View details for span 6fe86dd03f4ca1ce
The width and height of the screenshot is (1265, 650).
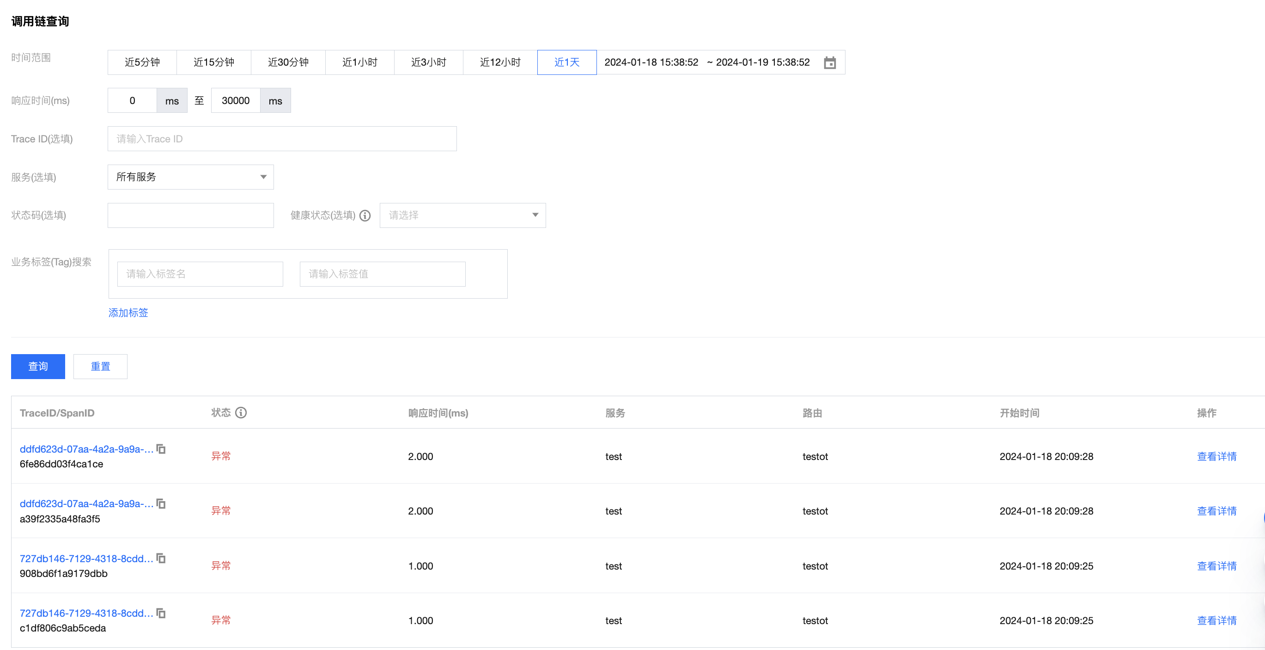(1216, 456)
